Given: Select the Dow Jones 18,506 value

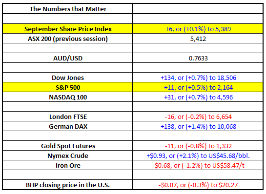Looking at the screenshot, I should pos(198,78).
